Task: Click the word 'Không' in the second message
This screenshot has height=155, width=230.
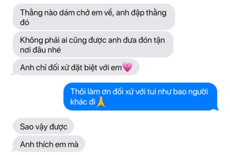Action: coord(31,40)
